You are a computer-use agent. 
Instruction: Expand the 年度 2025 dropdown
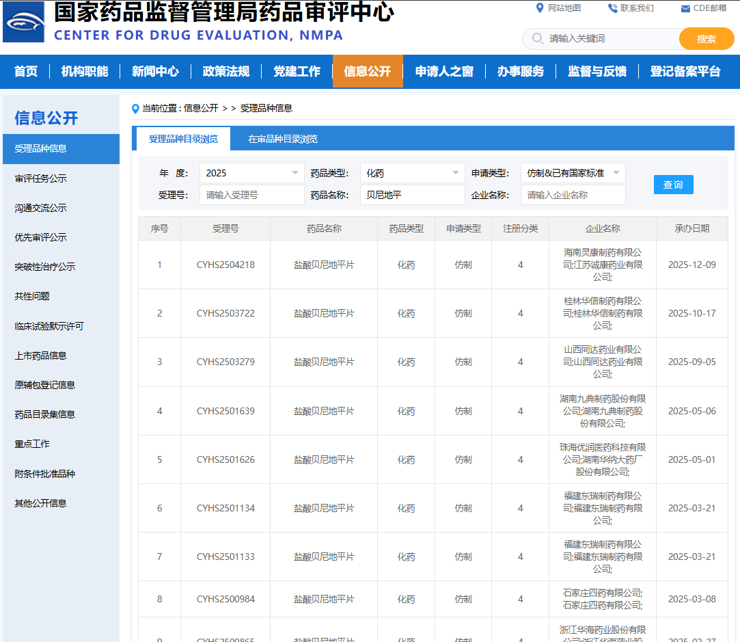click(251, 173)
